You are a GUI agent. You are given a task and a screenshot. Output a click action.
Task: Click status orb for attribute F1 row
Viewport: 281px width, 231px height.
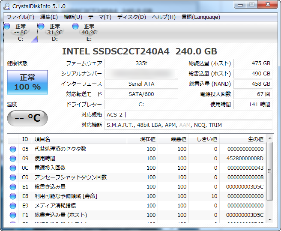click(13, 215)
